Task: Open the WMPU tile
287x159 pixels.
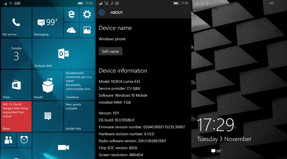Action: [x=48, y=117]
